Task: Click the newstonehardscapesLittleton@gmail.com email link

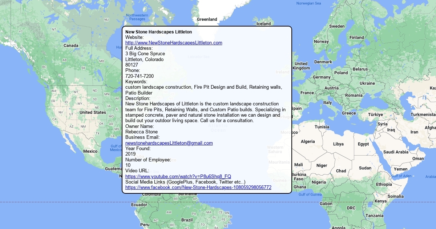Action: coord(169,143)
